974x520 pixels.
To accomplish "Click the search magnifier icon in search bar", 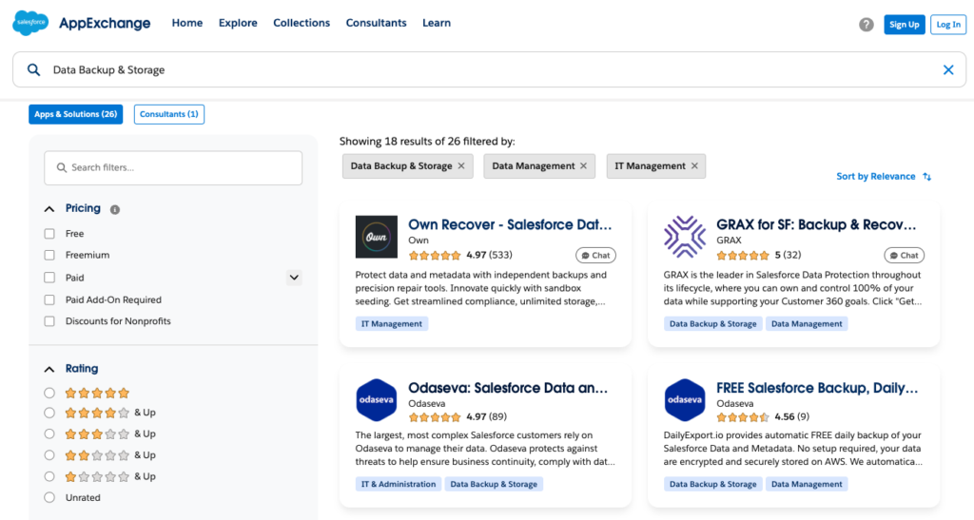I will pyautogui.click(x=34, y=70).
